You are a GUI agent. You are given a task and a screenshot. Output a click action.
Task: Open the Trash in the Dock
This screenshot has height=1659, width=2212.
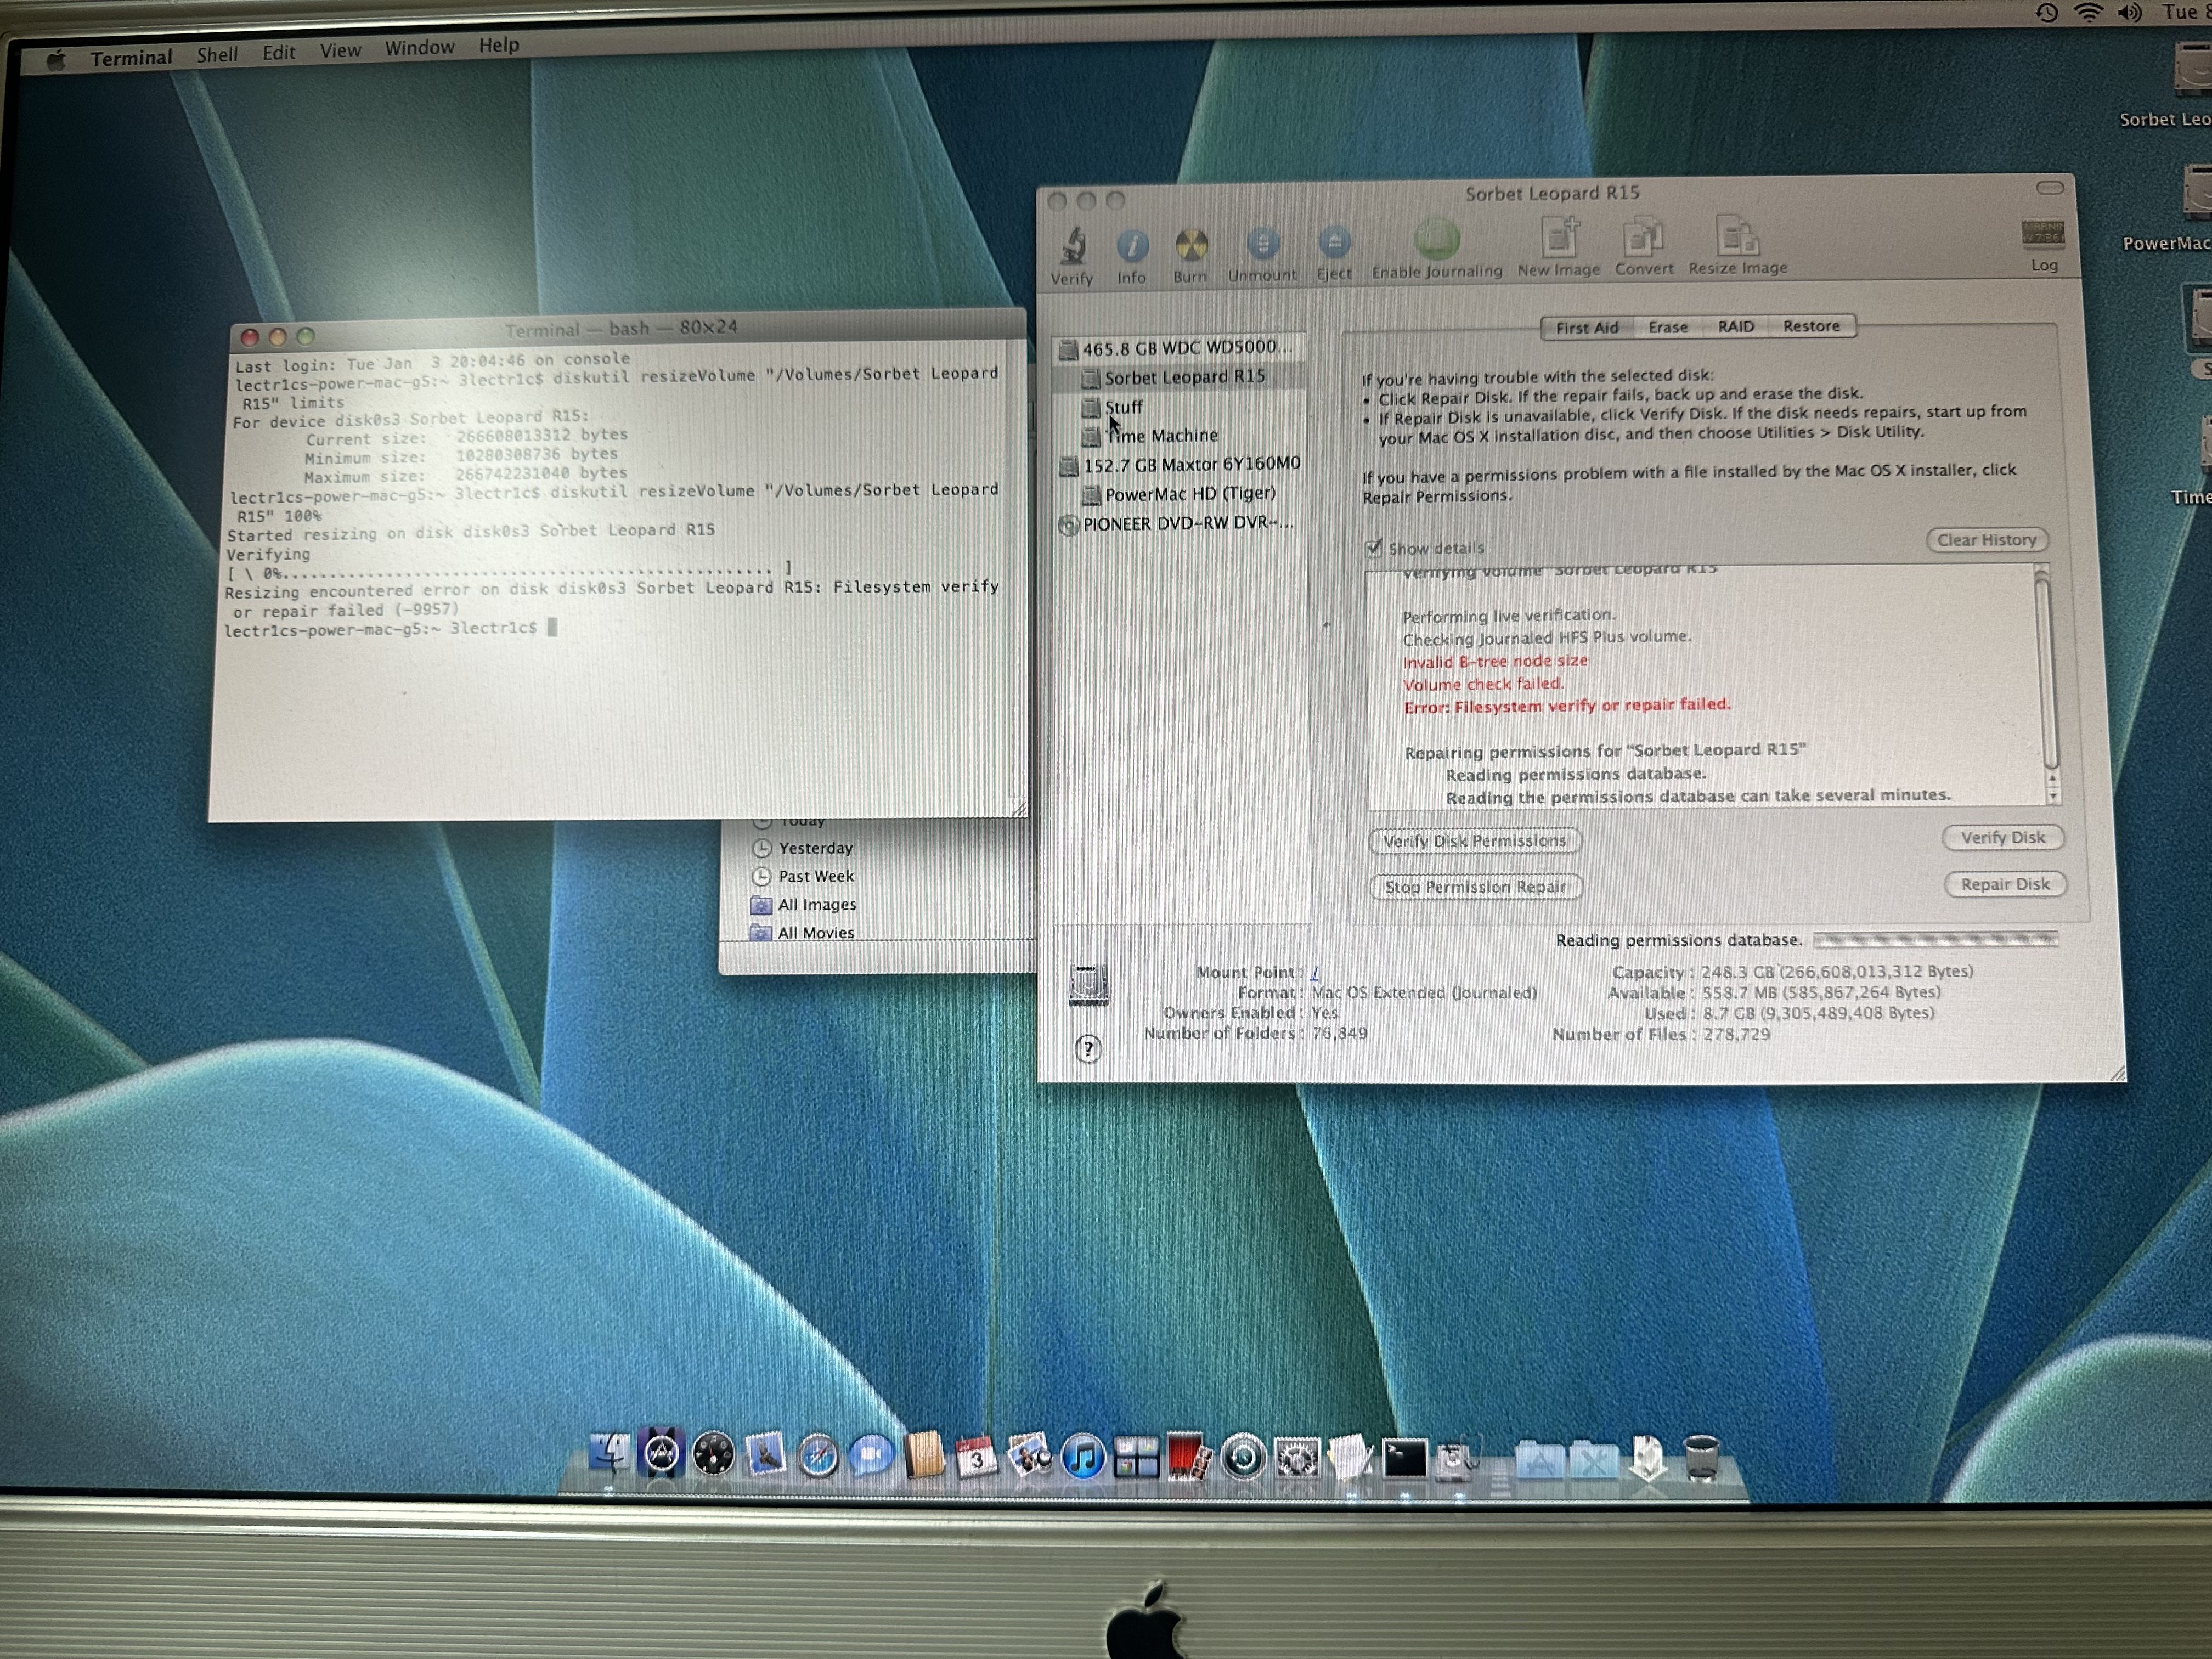click(1701, 1458)
